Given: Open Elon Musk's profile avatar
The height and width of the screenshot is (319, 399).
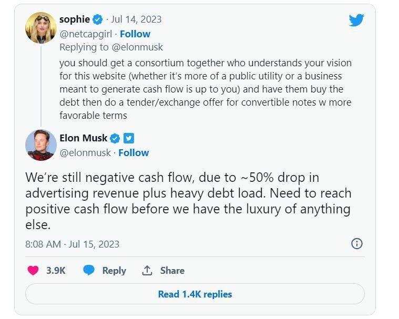Looking at the screenshot, I should pos(41,145).
